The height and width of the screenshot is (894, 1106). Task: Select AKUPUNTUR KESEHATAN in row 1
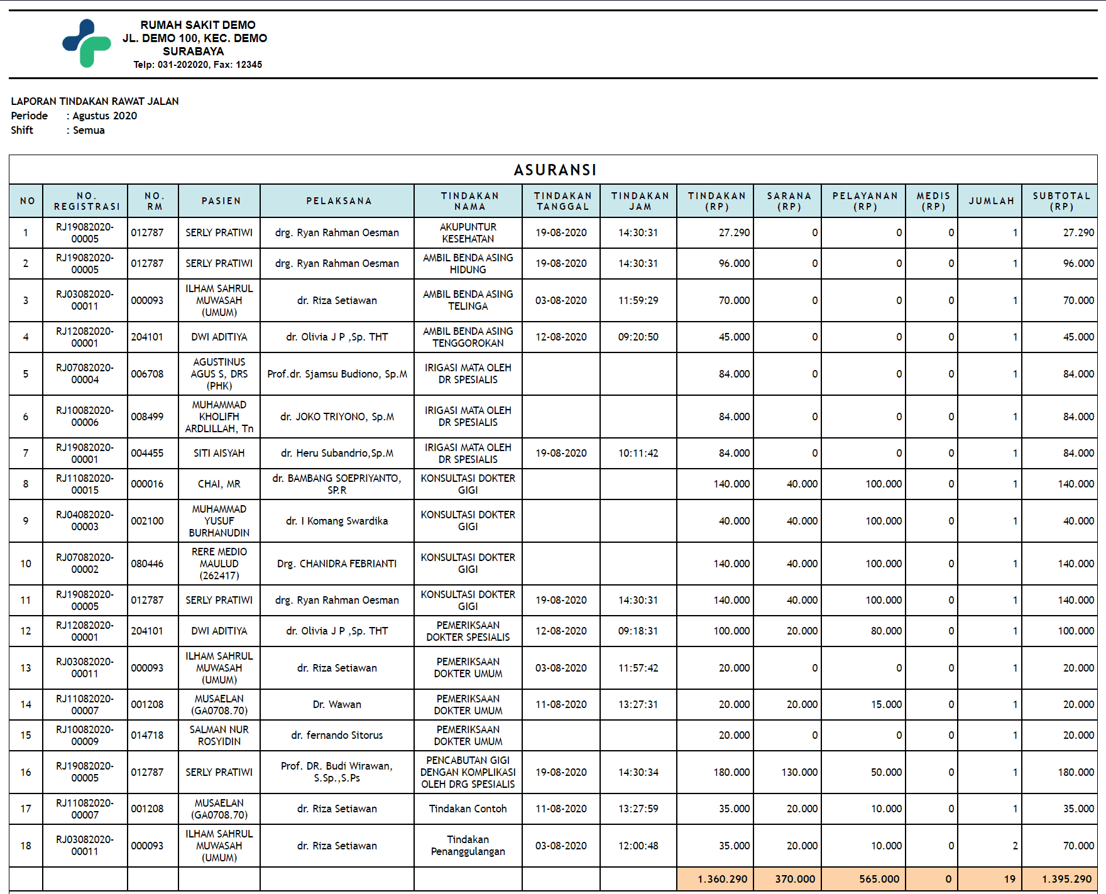(x=468, y=232)
